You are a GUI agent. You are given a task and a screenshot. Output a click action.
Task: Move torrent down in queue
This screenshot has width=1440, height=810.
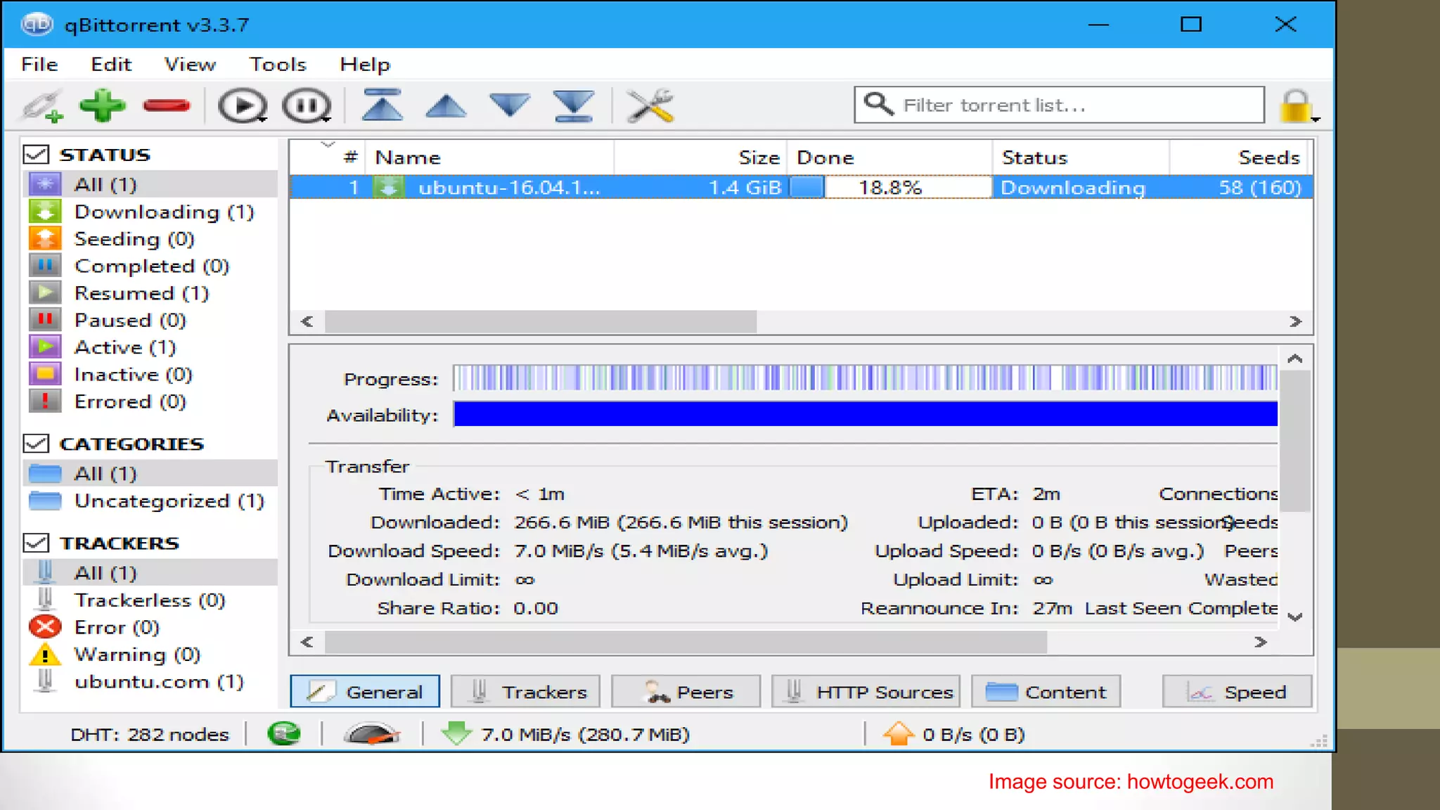coord(510,105)
